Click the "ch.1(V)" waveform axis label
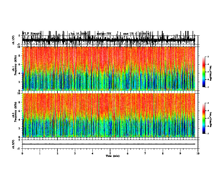This screenshot has height=172, width=223. pos(13,40)
